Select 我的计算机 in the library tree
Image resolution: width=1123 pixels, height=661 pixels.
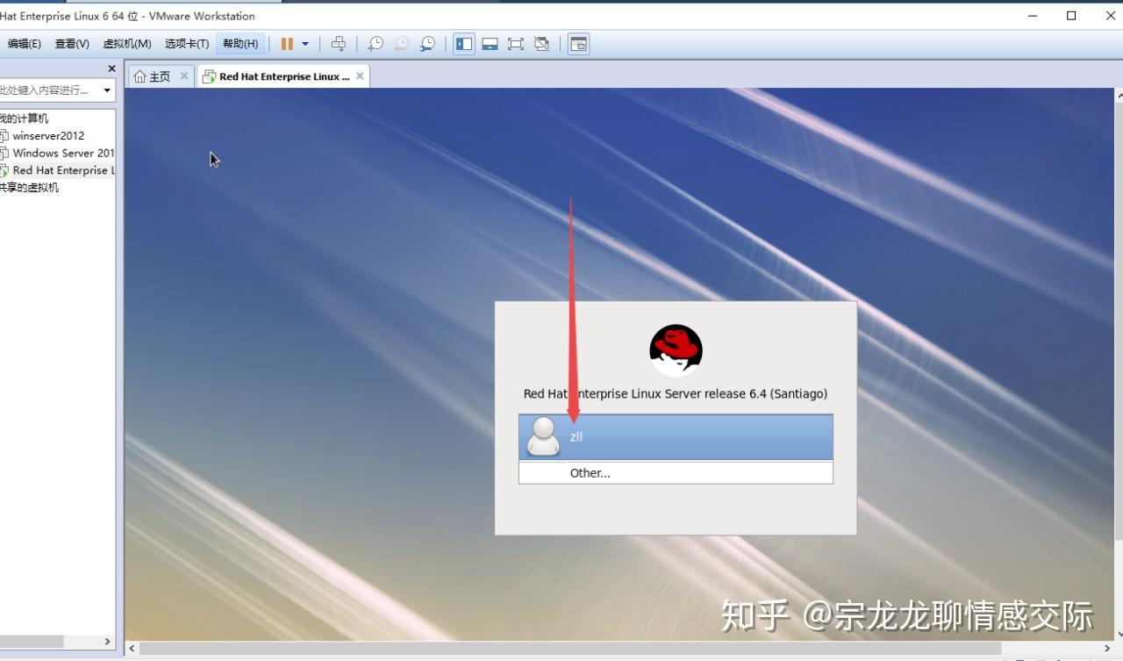tap(24, 119)
